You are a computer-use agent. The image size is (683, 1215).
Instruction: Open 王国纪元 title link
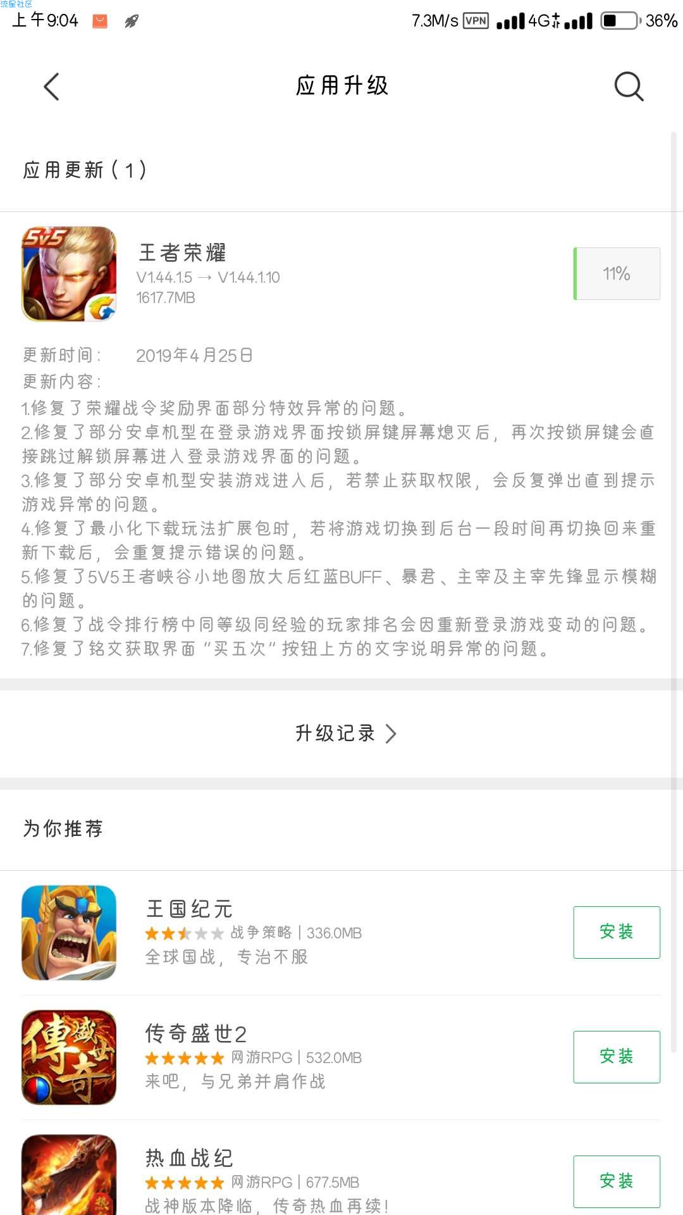(x=190, y=909)
